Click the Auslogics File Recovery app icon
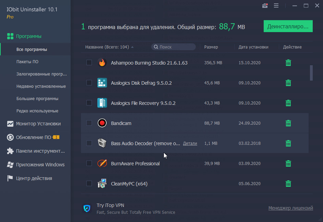 pyautogui.click(x=102, y=103)
